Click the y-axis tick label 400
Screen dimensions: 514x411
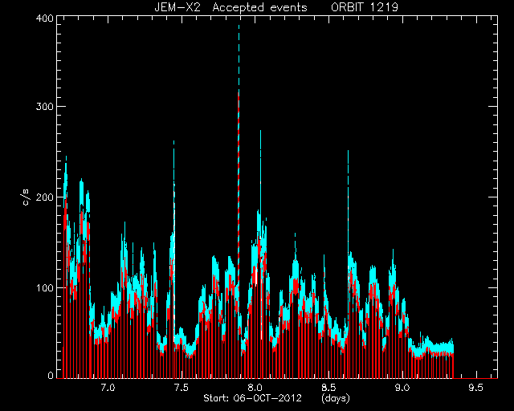[x=44, y=18]
